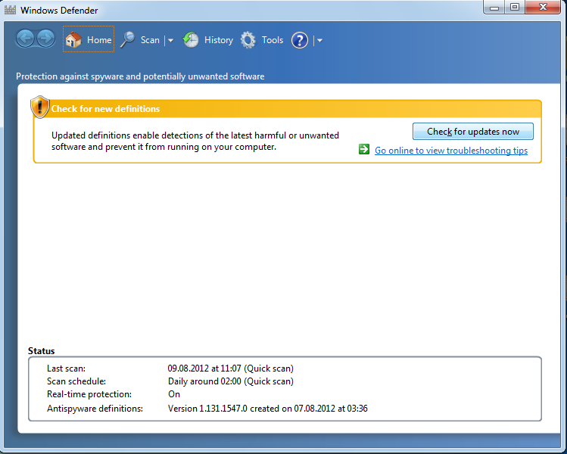Click the Scan magnifying glass icon
Viewport: 567px width, 454px height.
tap(128, 40)
